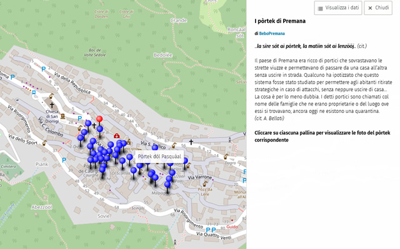400x249 pixels.
Task: Click the fountain icon on Via dello Sport
Action: [44, 143]
